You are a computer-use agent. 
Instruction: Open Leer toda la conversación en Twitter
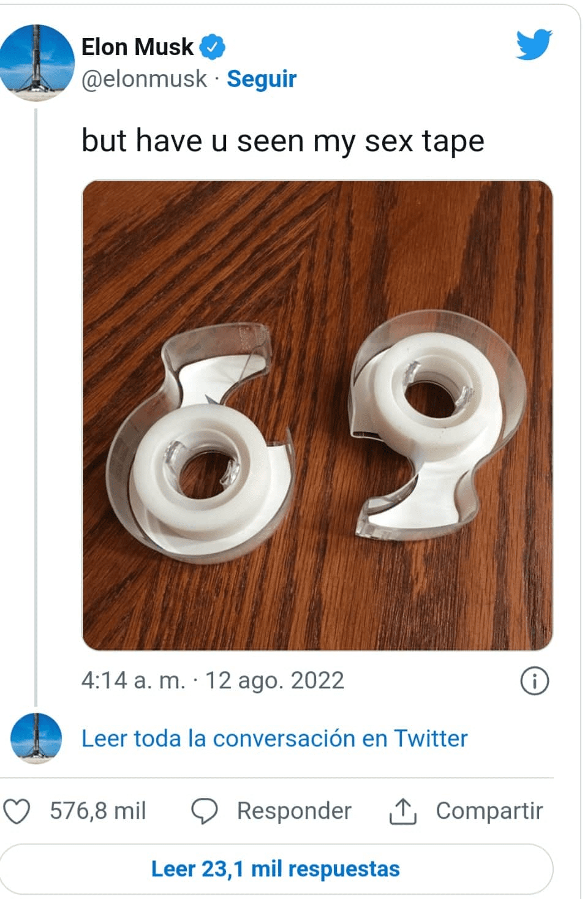(x=274, y=739)
